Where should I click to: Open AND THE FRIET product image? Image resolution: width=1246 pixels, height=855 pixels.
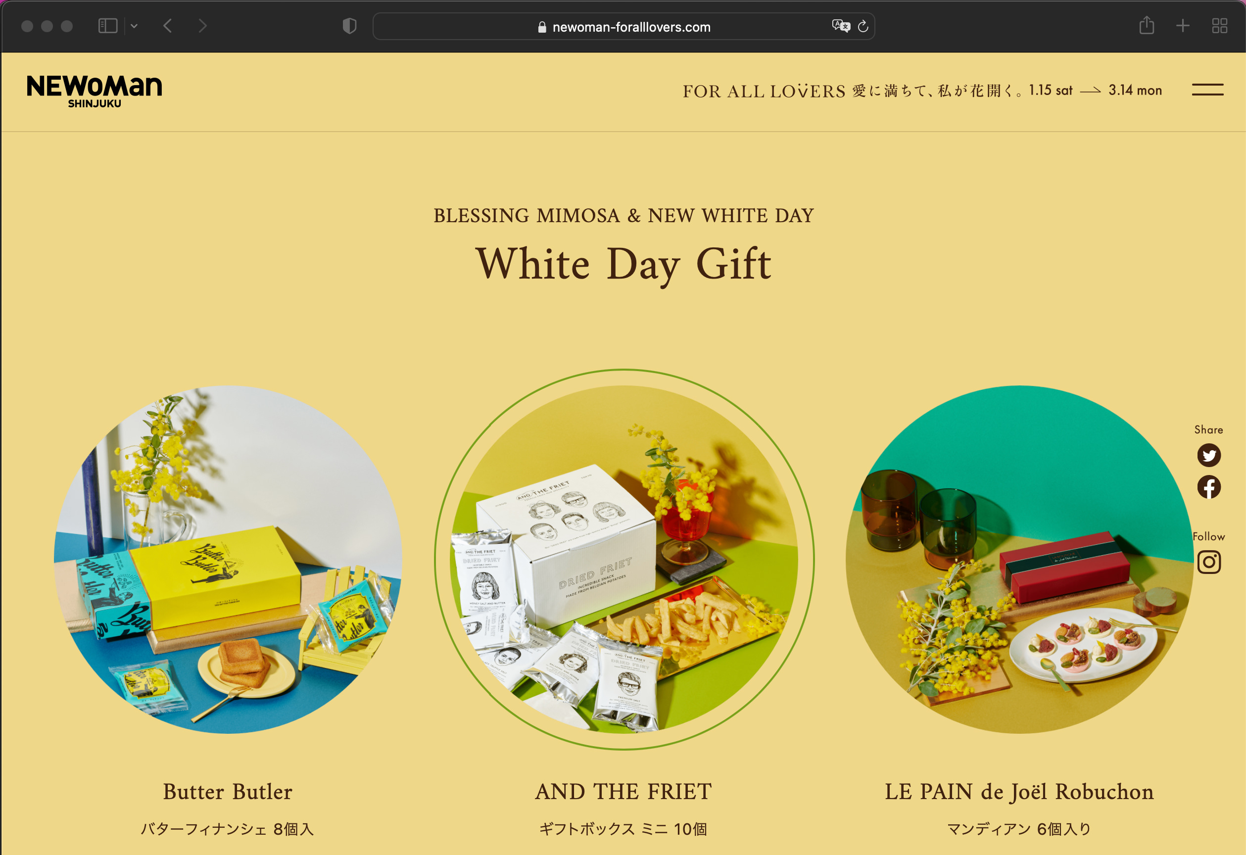click(623, 560)
